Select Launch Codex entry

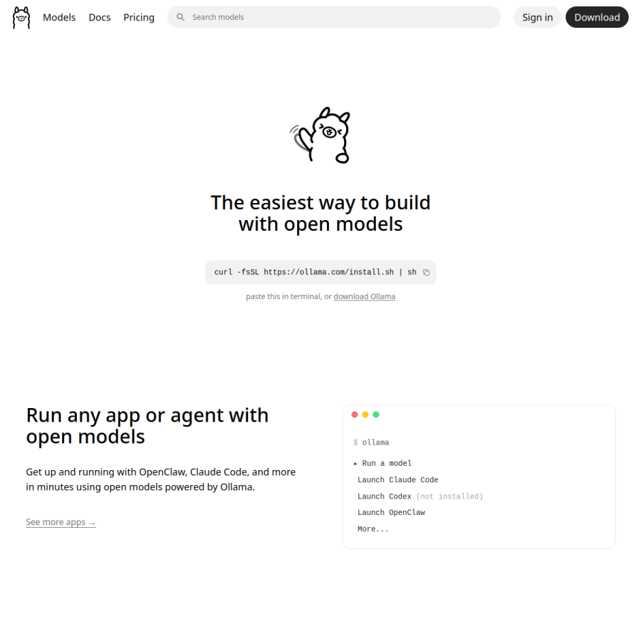coord(420,496)
